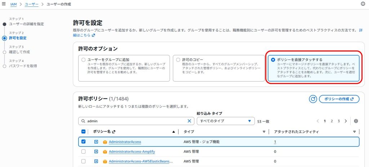Viewport: 369px width, 167px height.
Task: Open the IAM breadcrumb link
Action: click(x=13, y=4)
